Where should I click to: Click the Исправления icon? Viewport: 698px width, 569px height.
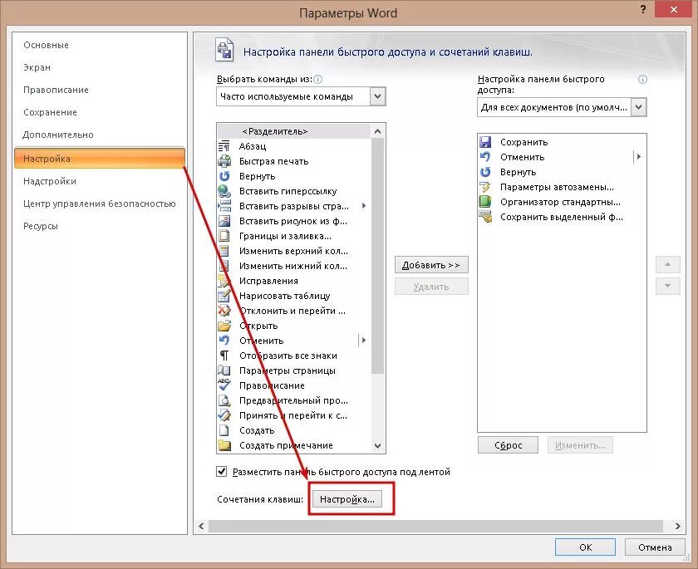click(x=224, y=281)
